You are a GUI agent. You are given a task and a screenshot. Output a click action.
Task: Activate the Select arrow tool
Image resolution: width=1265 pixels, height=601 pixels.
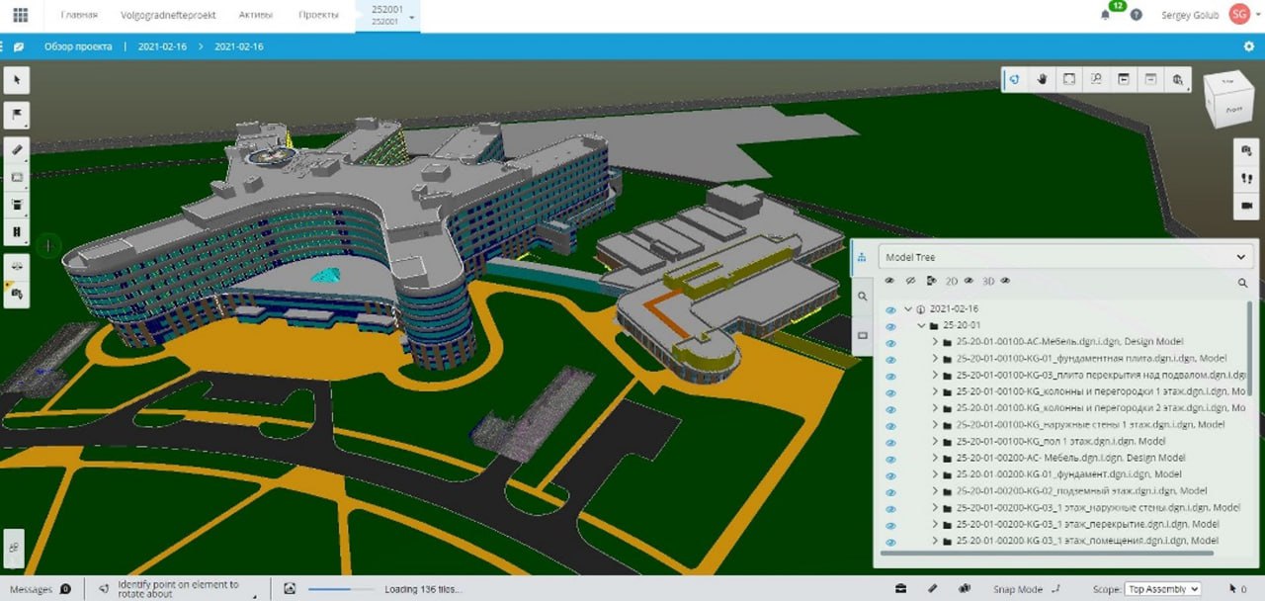coord(17,80)
